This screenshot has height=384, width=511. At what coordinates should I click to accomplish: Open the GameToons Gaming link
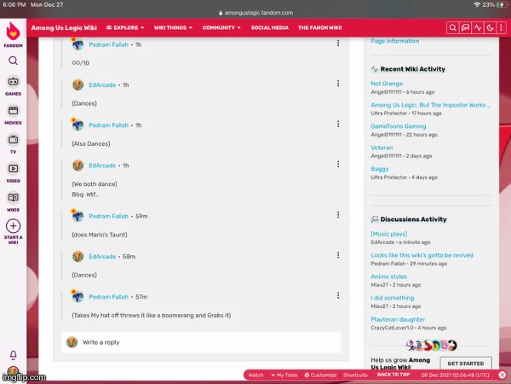pyautogui.click(x=398, y=126)
